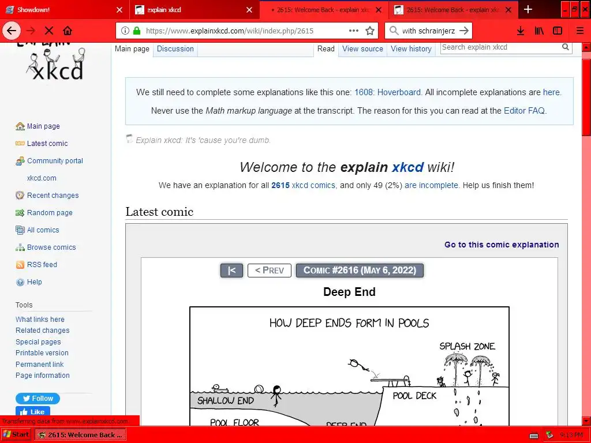Open the hamburger application menu
The height and width of the screenshot is (443, 591).
pos(580,31)
